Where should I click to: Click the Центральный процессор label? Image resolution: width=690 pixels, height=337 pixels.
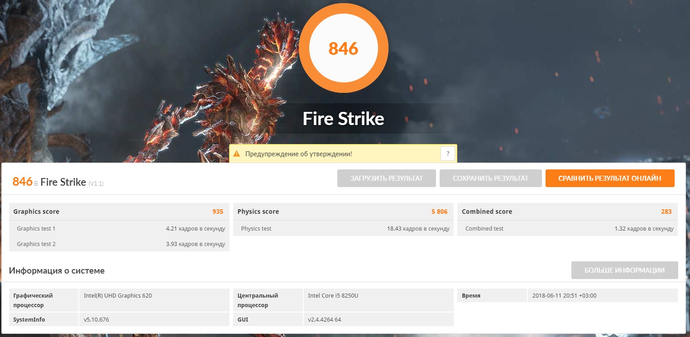click(258, 300)
